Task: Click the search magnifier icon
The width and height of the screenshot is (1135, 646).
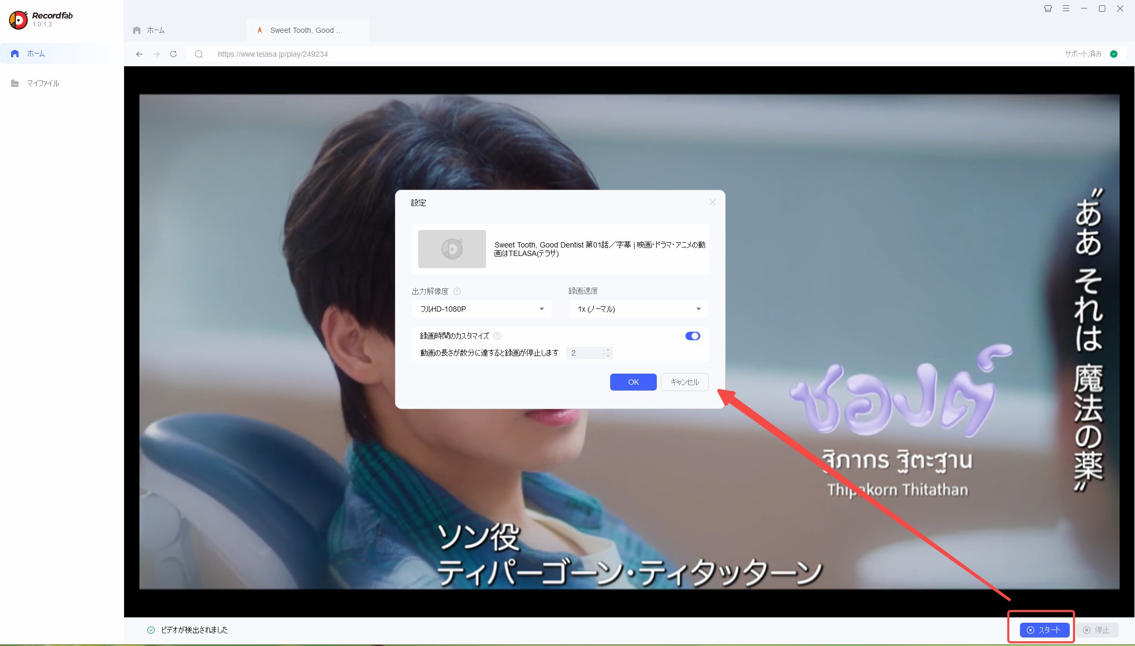Action: tap(199, 54)
